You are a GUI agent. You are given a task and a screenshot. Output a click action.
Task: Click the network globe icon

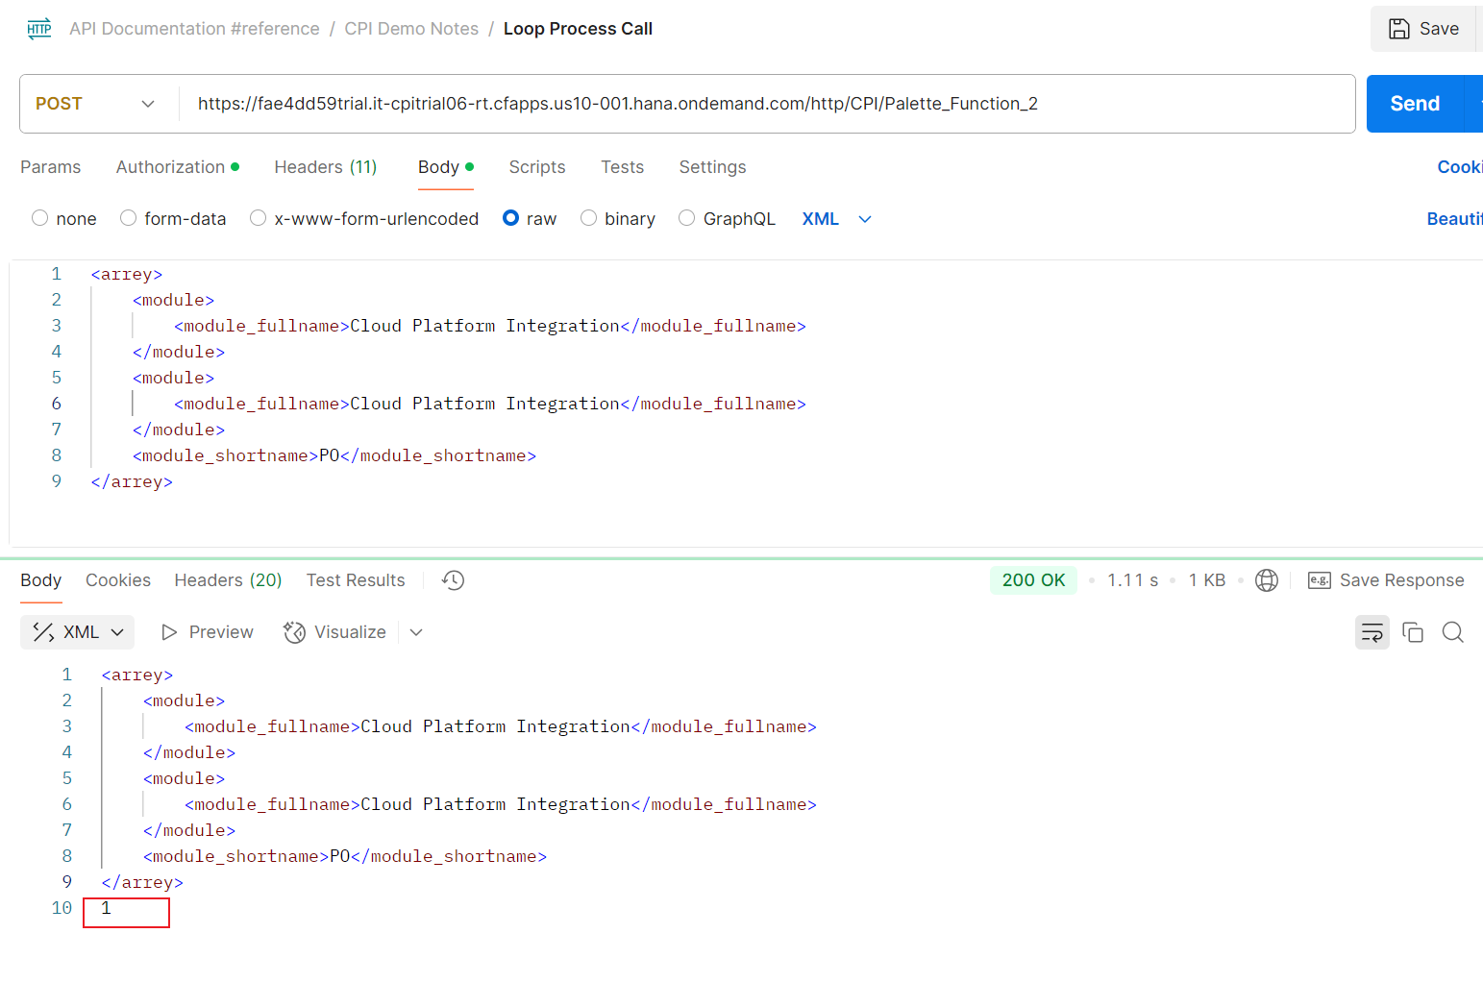1267,580
